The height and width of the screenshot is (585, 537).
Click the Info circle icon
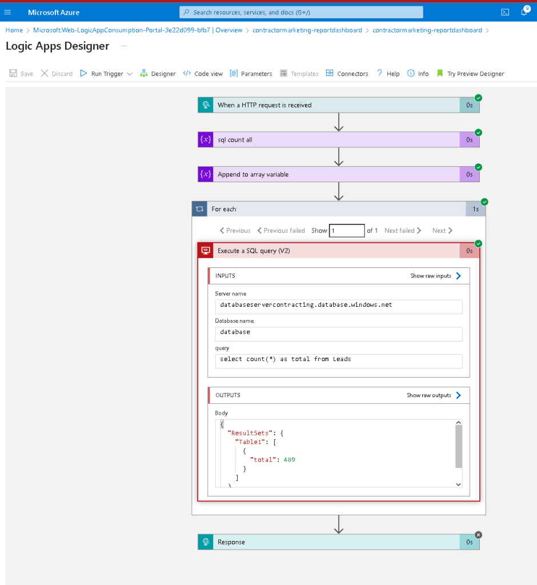click(x=411, y=73)
